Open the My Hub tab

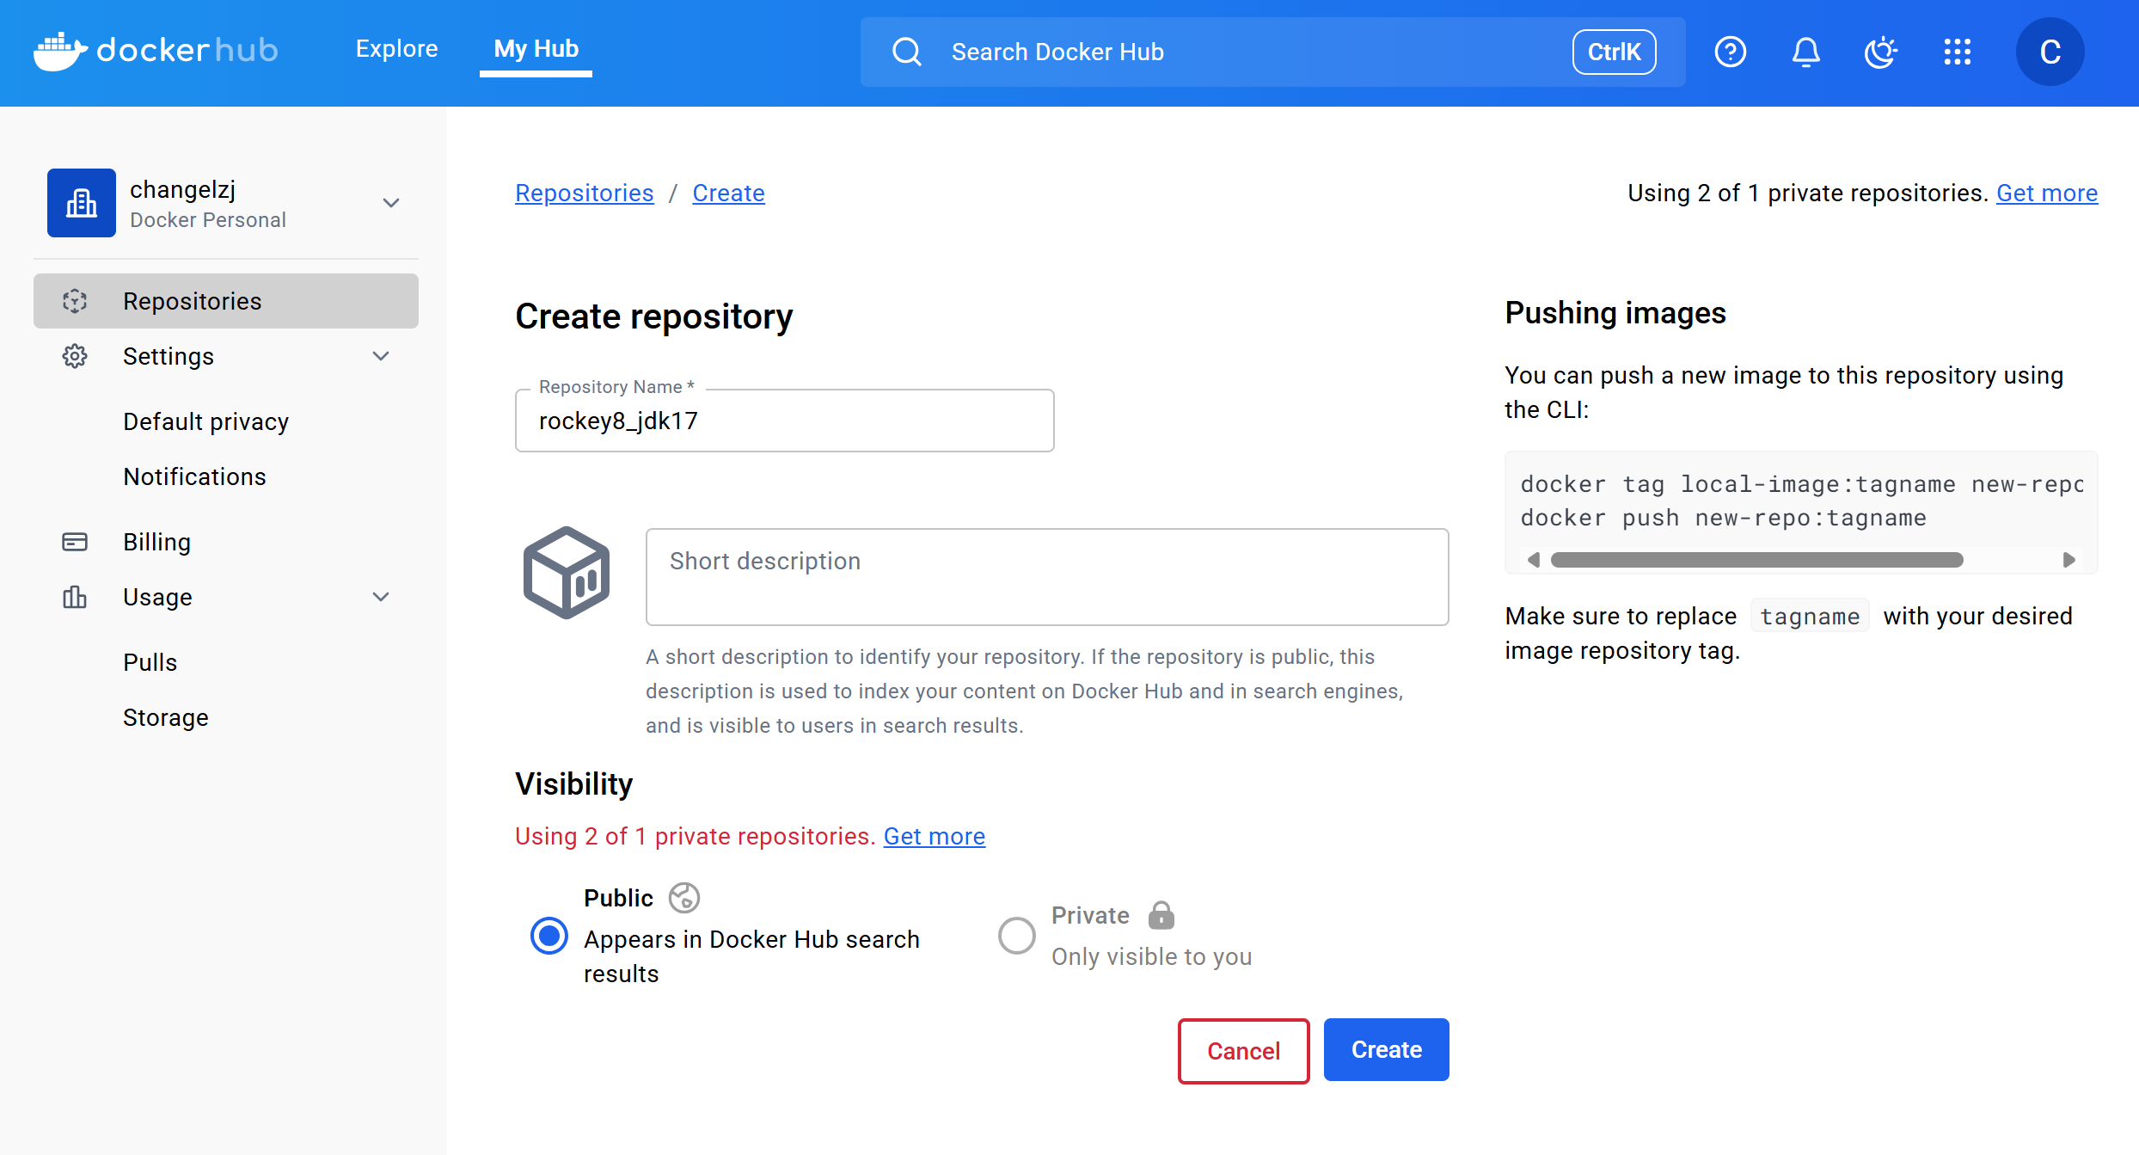tap(536, 49)
